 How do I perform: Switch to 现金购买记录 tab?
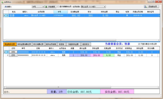10,44
